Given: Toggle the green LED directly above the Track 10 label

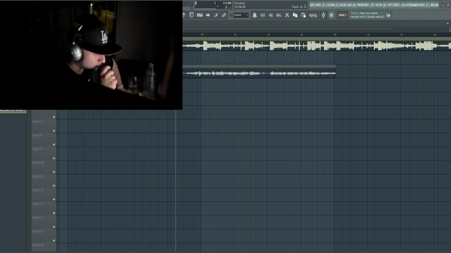Looking at the screenshot, I should (x=54, y=158).
